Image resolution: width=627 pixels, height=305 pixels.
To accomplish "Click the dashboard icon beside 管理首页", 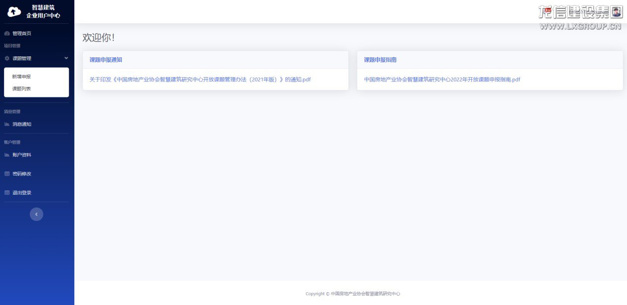I will tap(7, 34).
